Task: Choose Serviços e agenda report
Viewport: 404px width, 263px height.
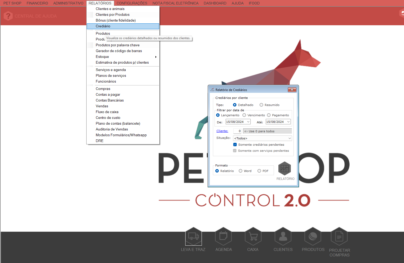Action: [123, 70]
